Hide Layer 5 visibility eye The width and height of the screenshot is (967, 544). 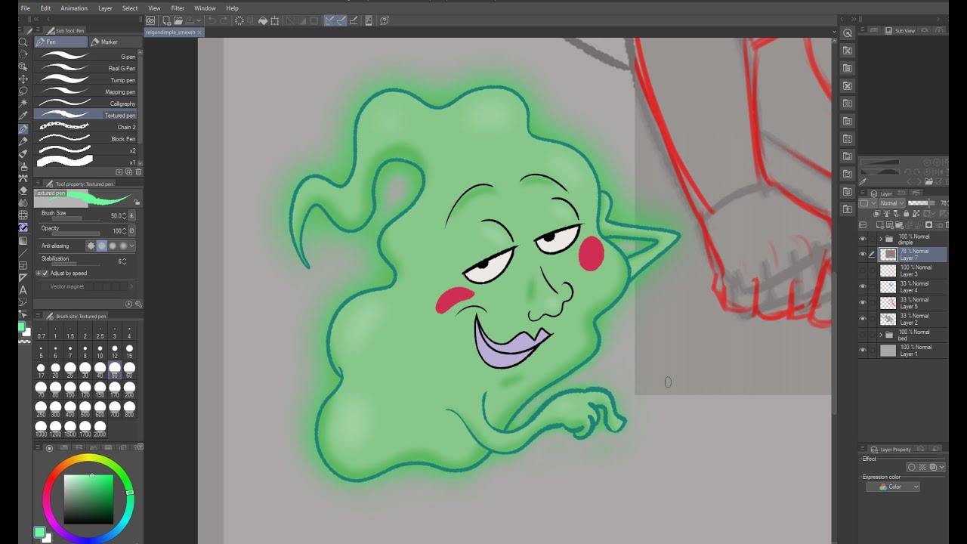click(x=863, y=302)
